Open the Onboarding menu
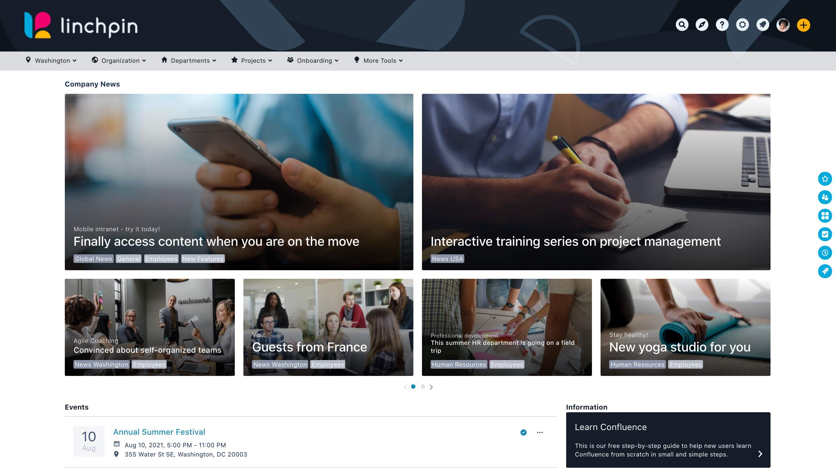 (x=313, y=60)
